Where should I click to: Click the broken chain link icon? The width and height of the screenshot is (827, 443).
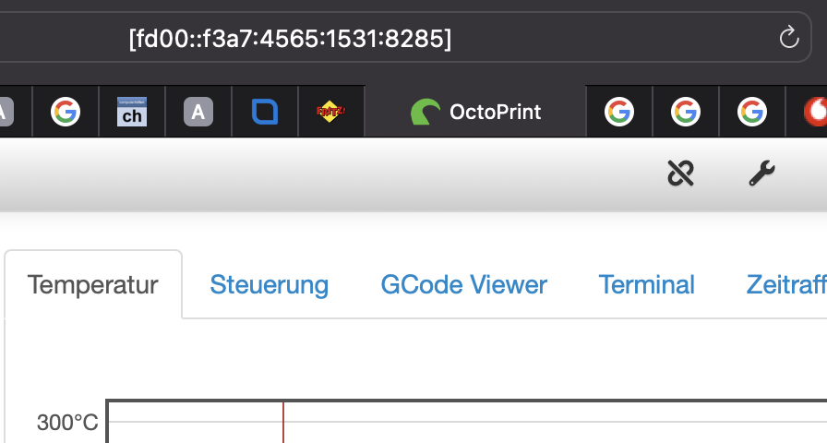pyautogui.click(x=680, y=173)
